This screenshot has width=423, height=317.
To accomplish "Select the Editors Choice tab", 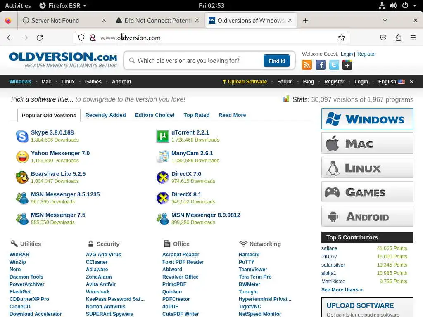I will 154,115.
